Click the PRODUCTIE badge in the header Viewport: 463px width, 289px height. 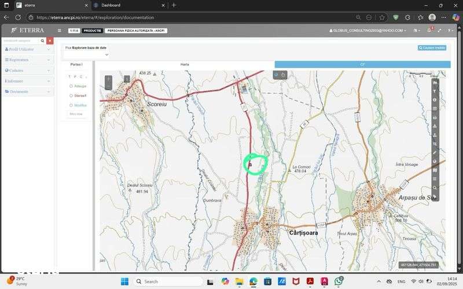tap(92, 31)
